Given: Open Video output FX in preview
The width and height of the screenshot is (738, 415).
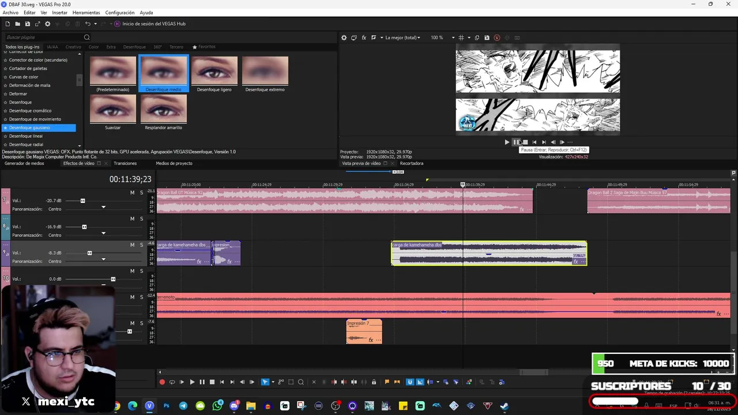Looking at the screenshot, I should tap(364, 37).
